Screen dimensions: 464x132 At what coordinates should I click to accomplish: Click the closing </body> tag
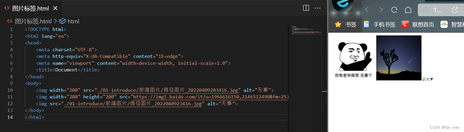point(35,110)
